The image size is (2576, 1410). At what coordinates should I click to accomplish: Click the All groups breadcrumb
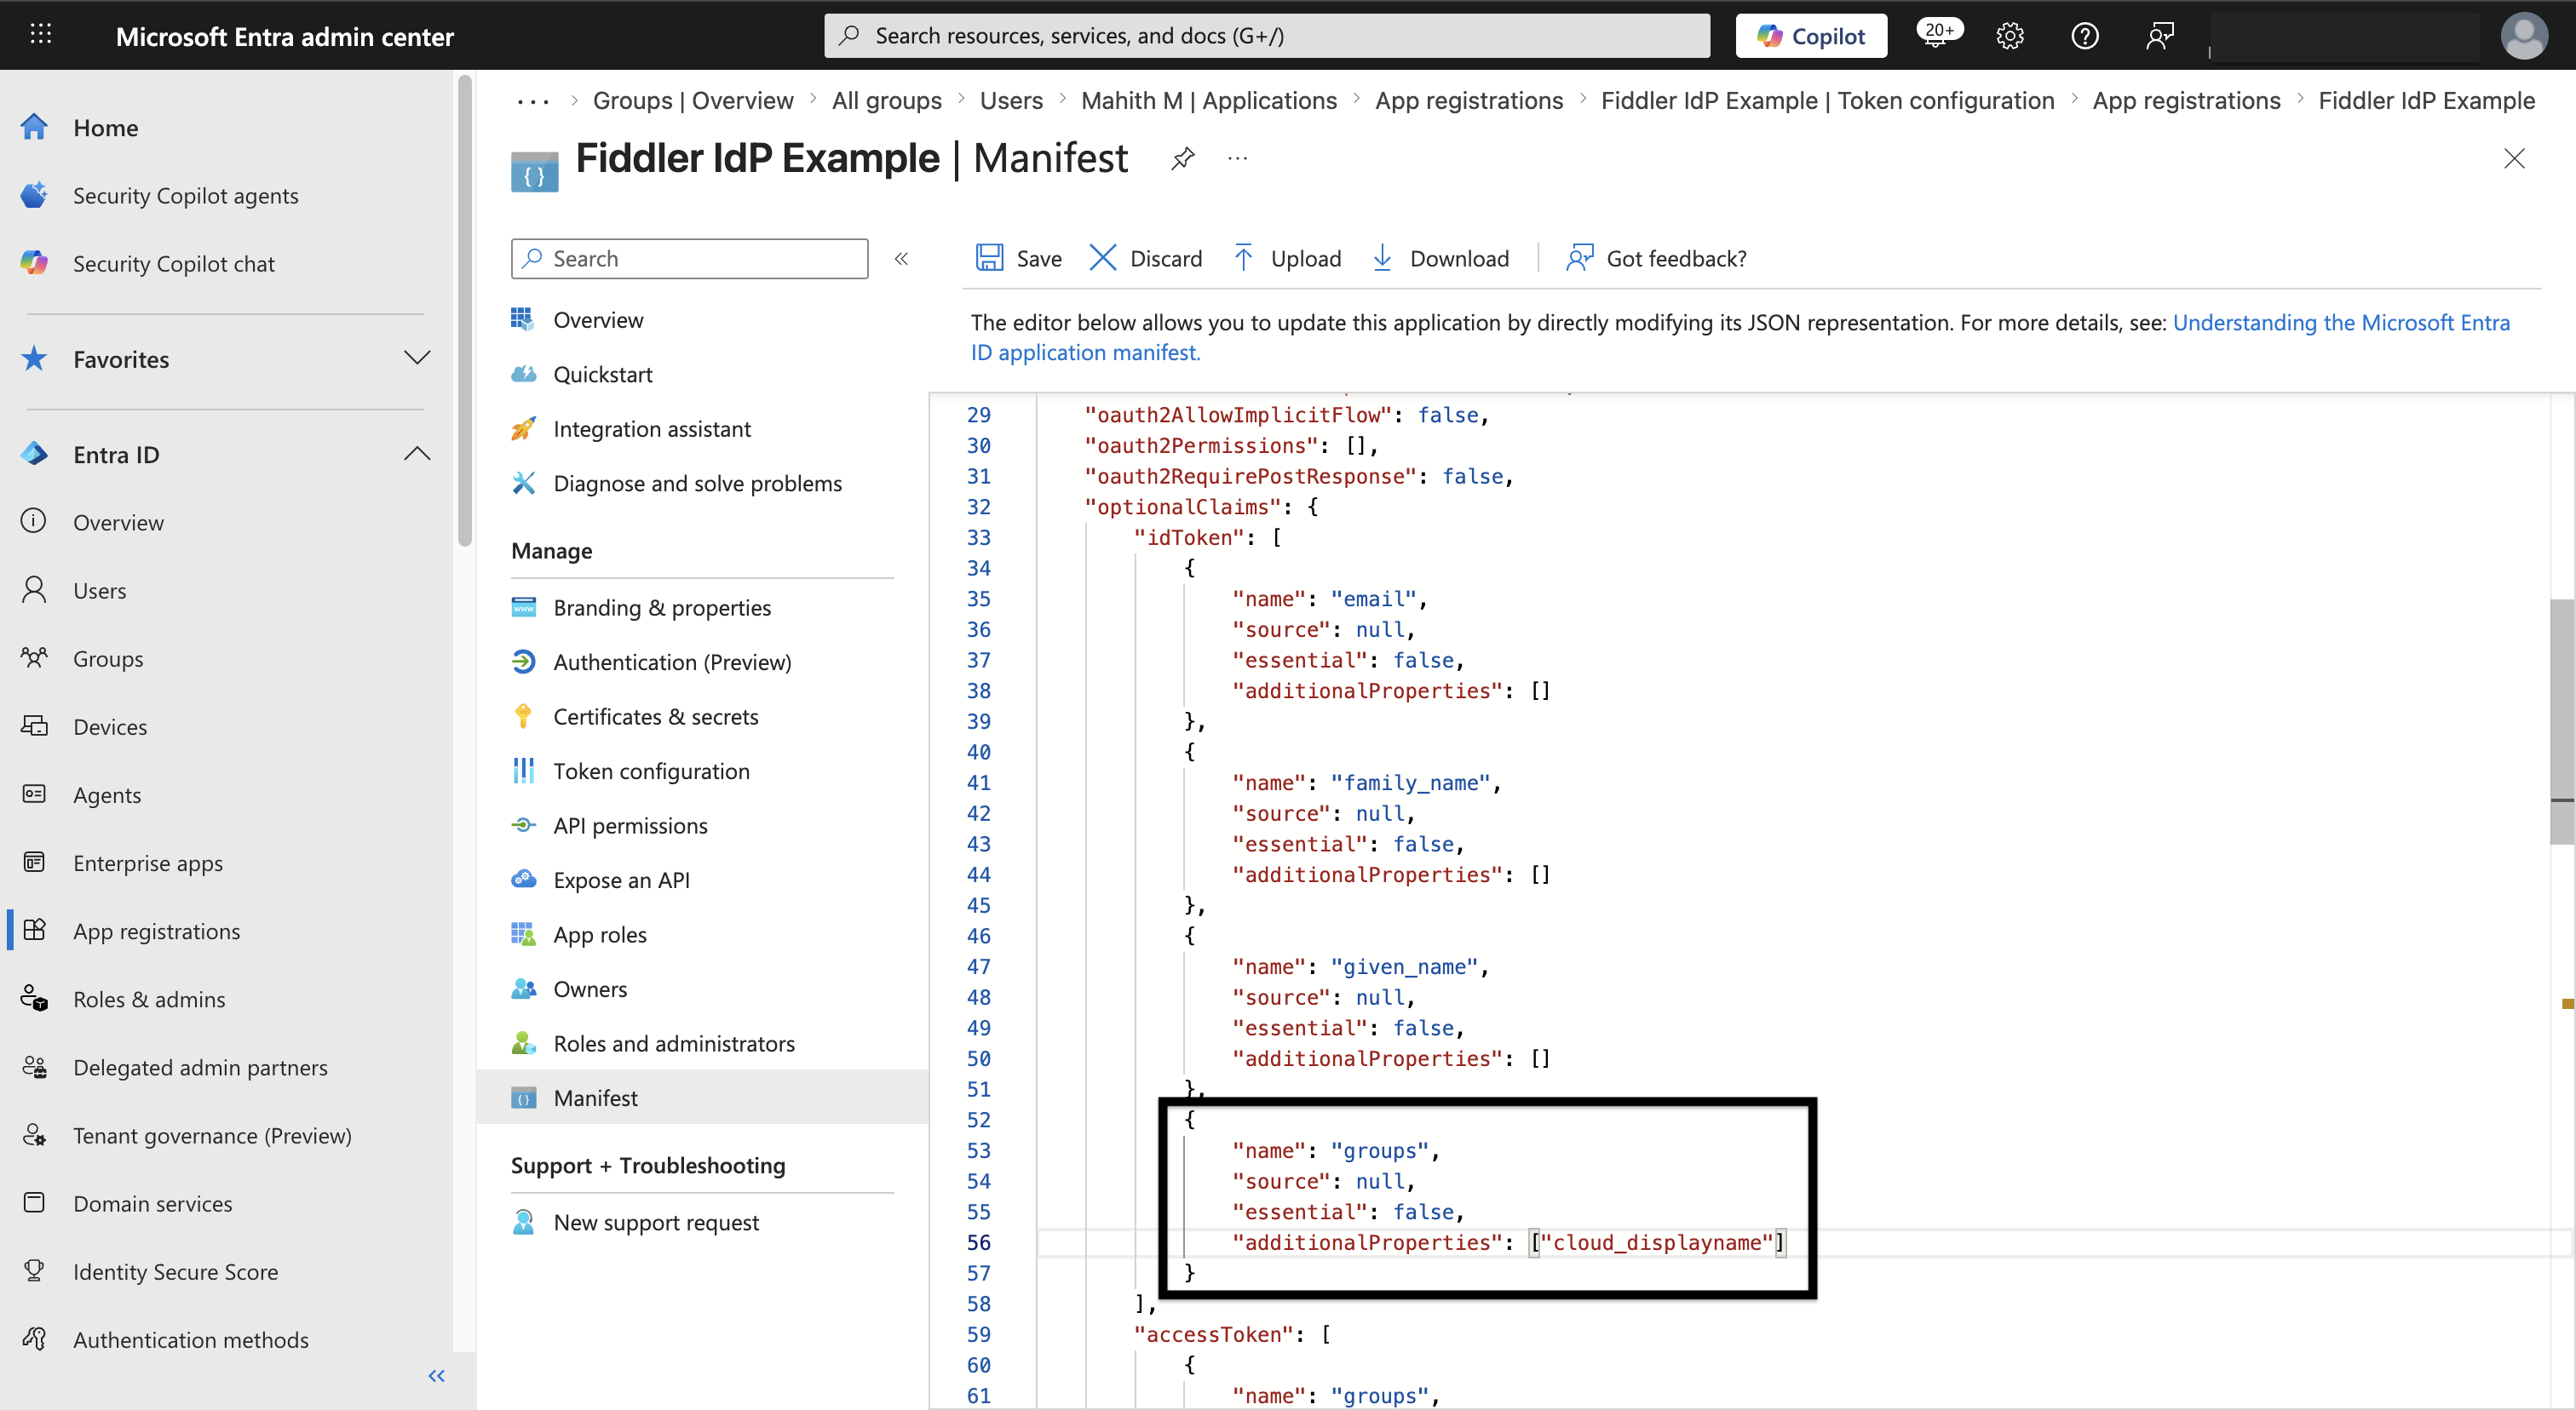click(886, 101)
